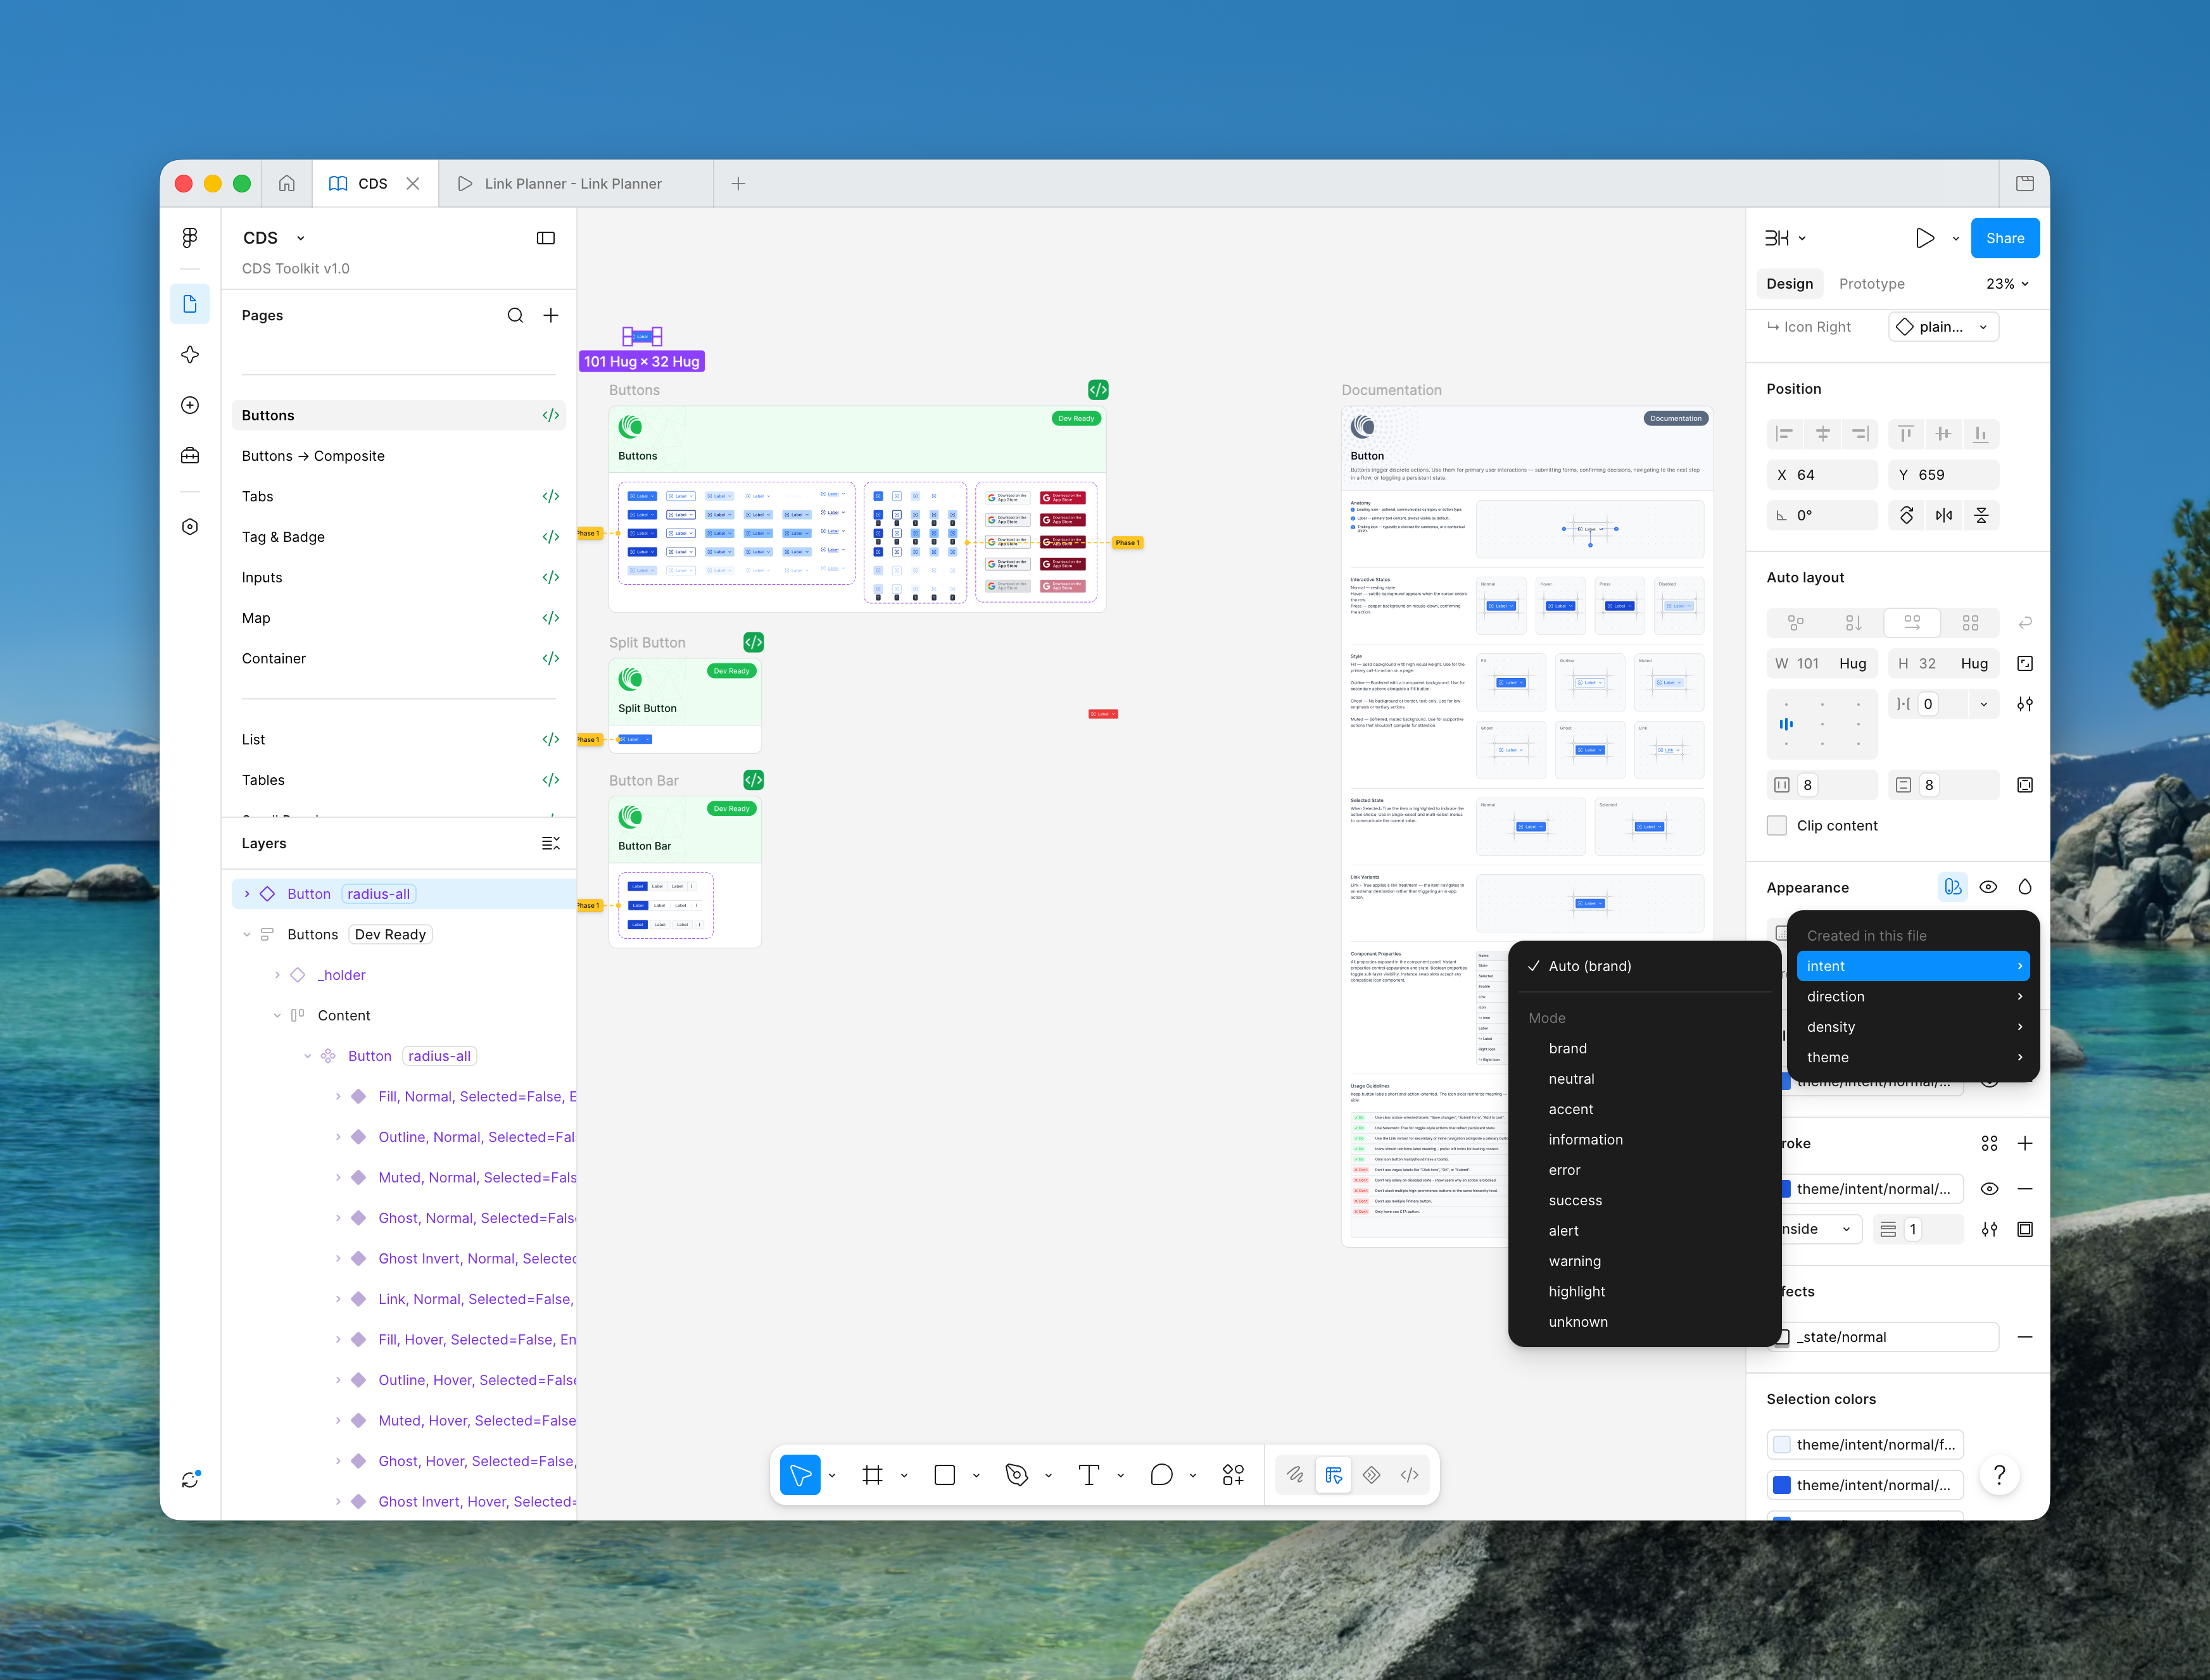Flip the selection horizontally
Image resolution: width=2210 pixels, height=1680 pixels.
pos(1944,515)
